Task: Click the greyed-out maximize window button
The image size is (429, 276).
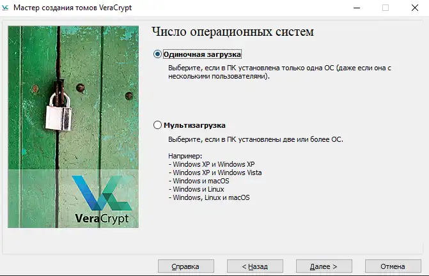Action: click(x=385, y=8)
